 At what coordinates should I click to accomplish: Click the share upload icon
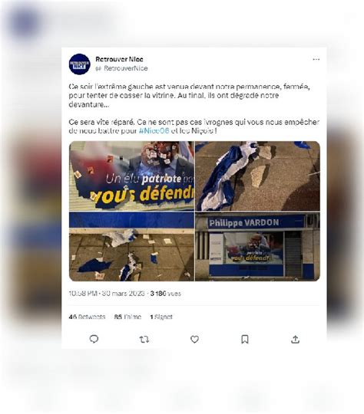click(x=295, y=340)
